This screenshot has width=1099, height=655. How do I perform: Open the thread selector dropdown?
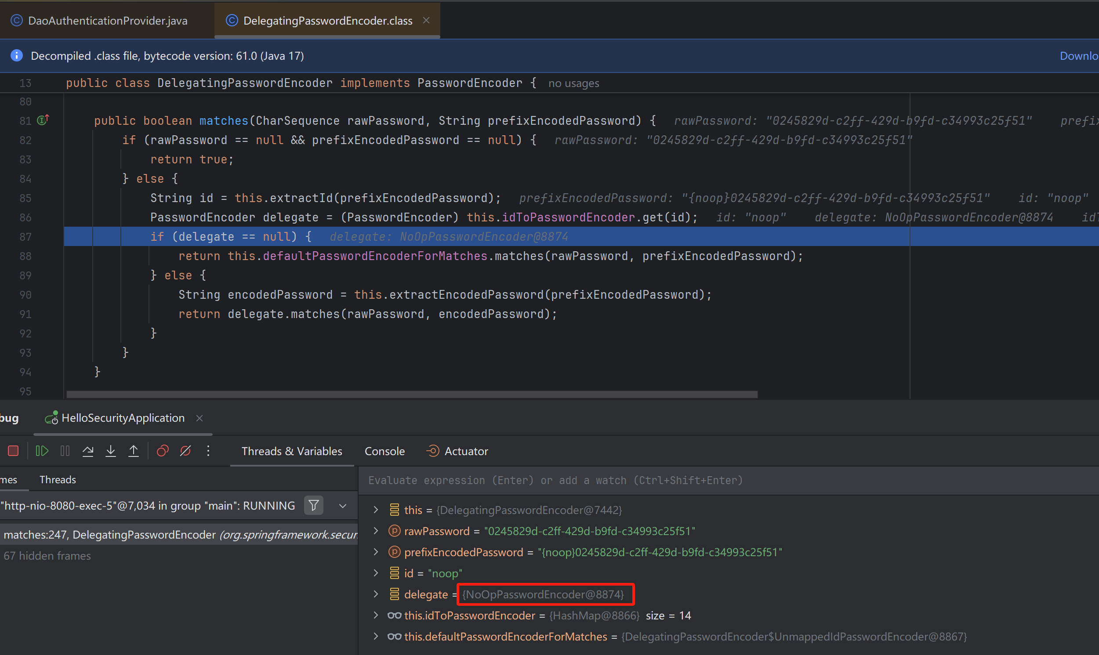coord(342,506)
